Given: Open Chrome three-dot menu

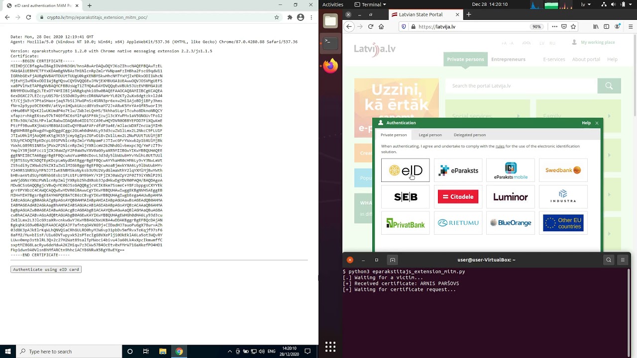Looking at the screenshot, I should 312,17.
